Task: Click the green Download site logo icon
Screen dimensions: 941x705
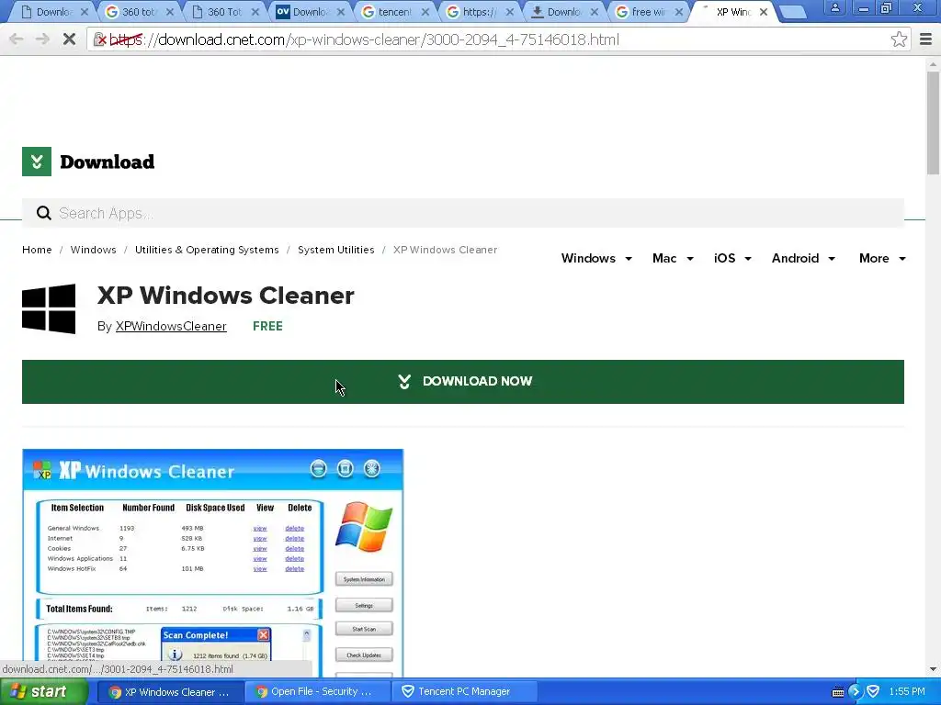Action: tap(37, 162)
